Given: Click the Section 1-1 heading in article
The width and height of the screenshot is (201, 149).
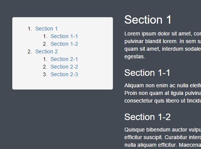Looking at the screenshot, I should coord(147,73).
